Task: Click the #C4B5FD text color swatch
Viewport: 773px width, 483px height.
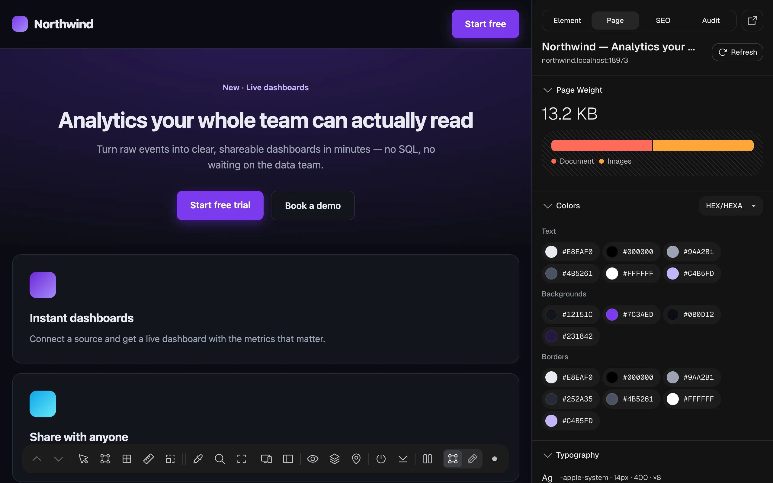Action: (692, 273)
